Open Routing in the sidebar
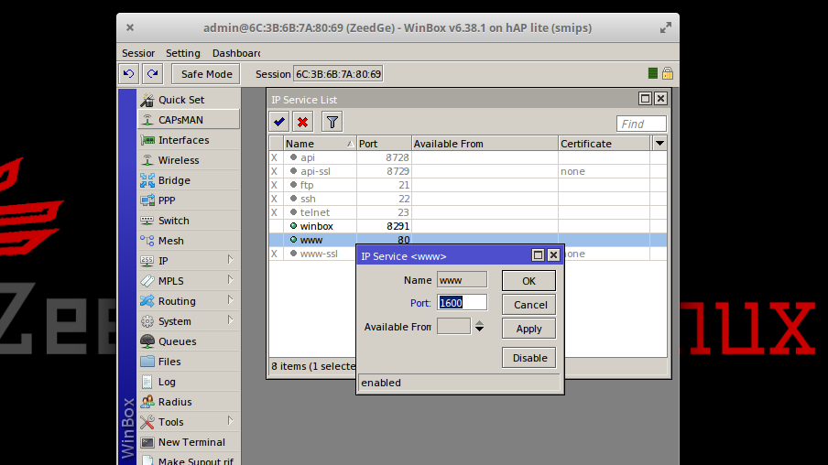Viewport: 828px width, 465px height. coord(189,301)
